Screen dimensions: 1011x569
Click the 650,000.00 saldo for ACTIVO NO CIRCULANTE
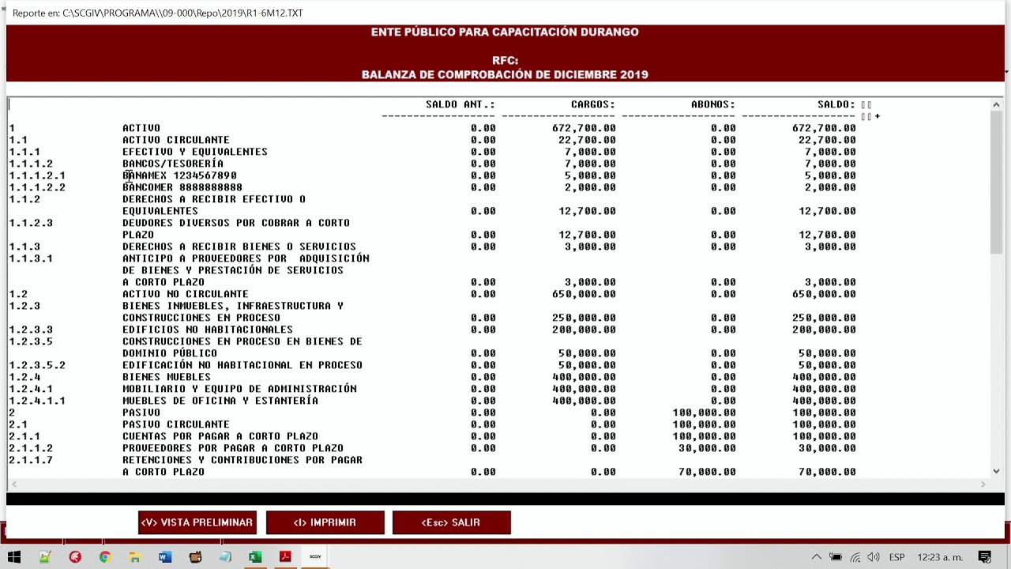824,294
